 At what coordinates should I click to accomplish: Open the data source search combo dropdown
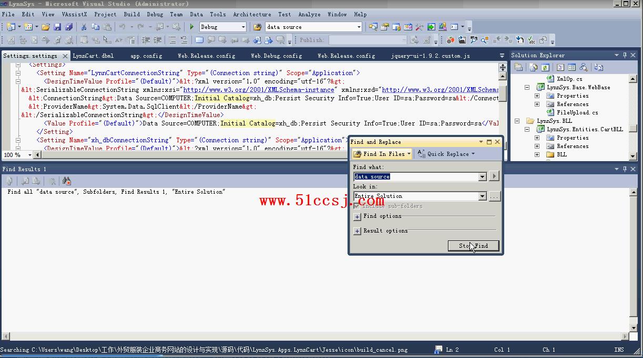(359, 27)
